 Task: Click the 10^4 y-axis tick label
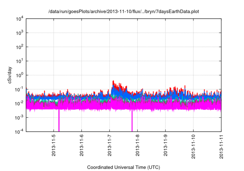[x=19, y=19]
